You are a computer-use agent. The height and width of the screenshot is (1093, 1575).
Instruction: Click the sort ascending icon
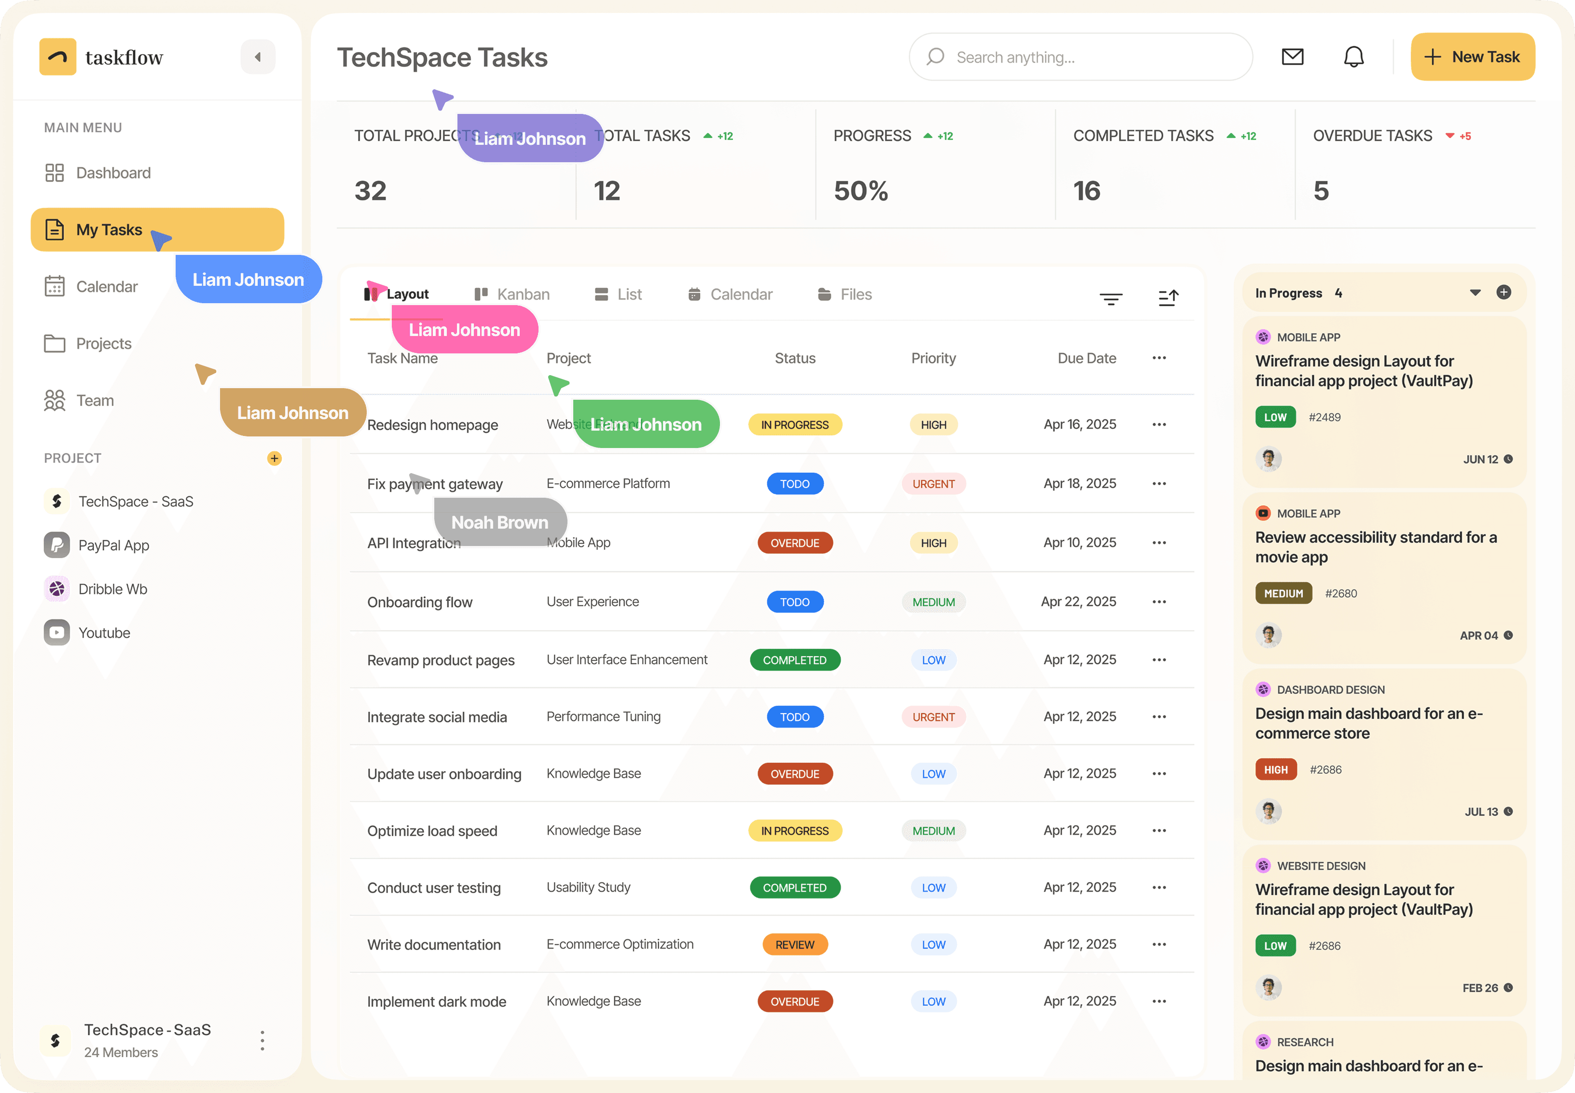pos(1168,298)
